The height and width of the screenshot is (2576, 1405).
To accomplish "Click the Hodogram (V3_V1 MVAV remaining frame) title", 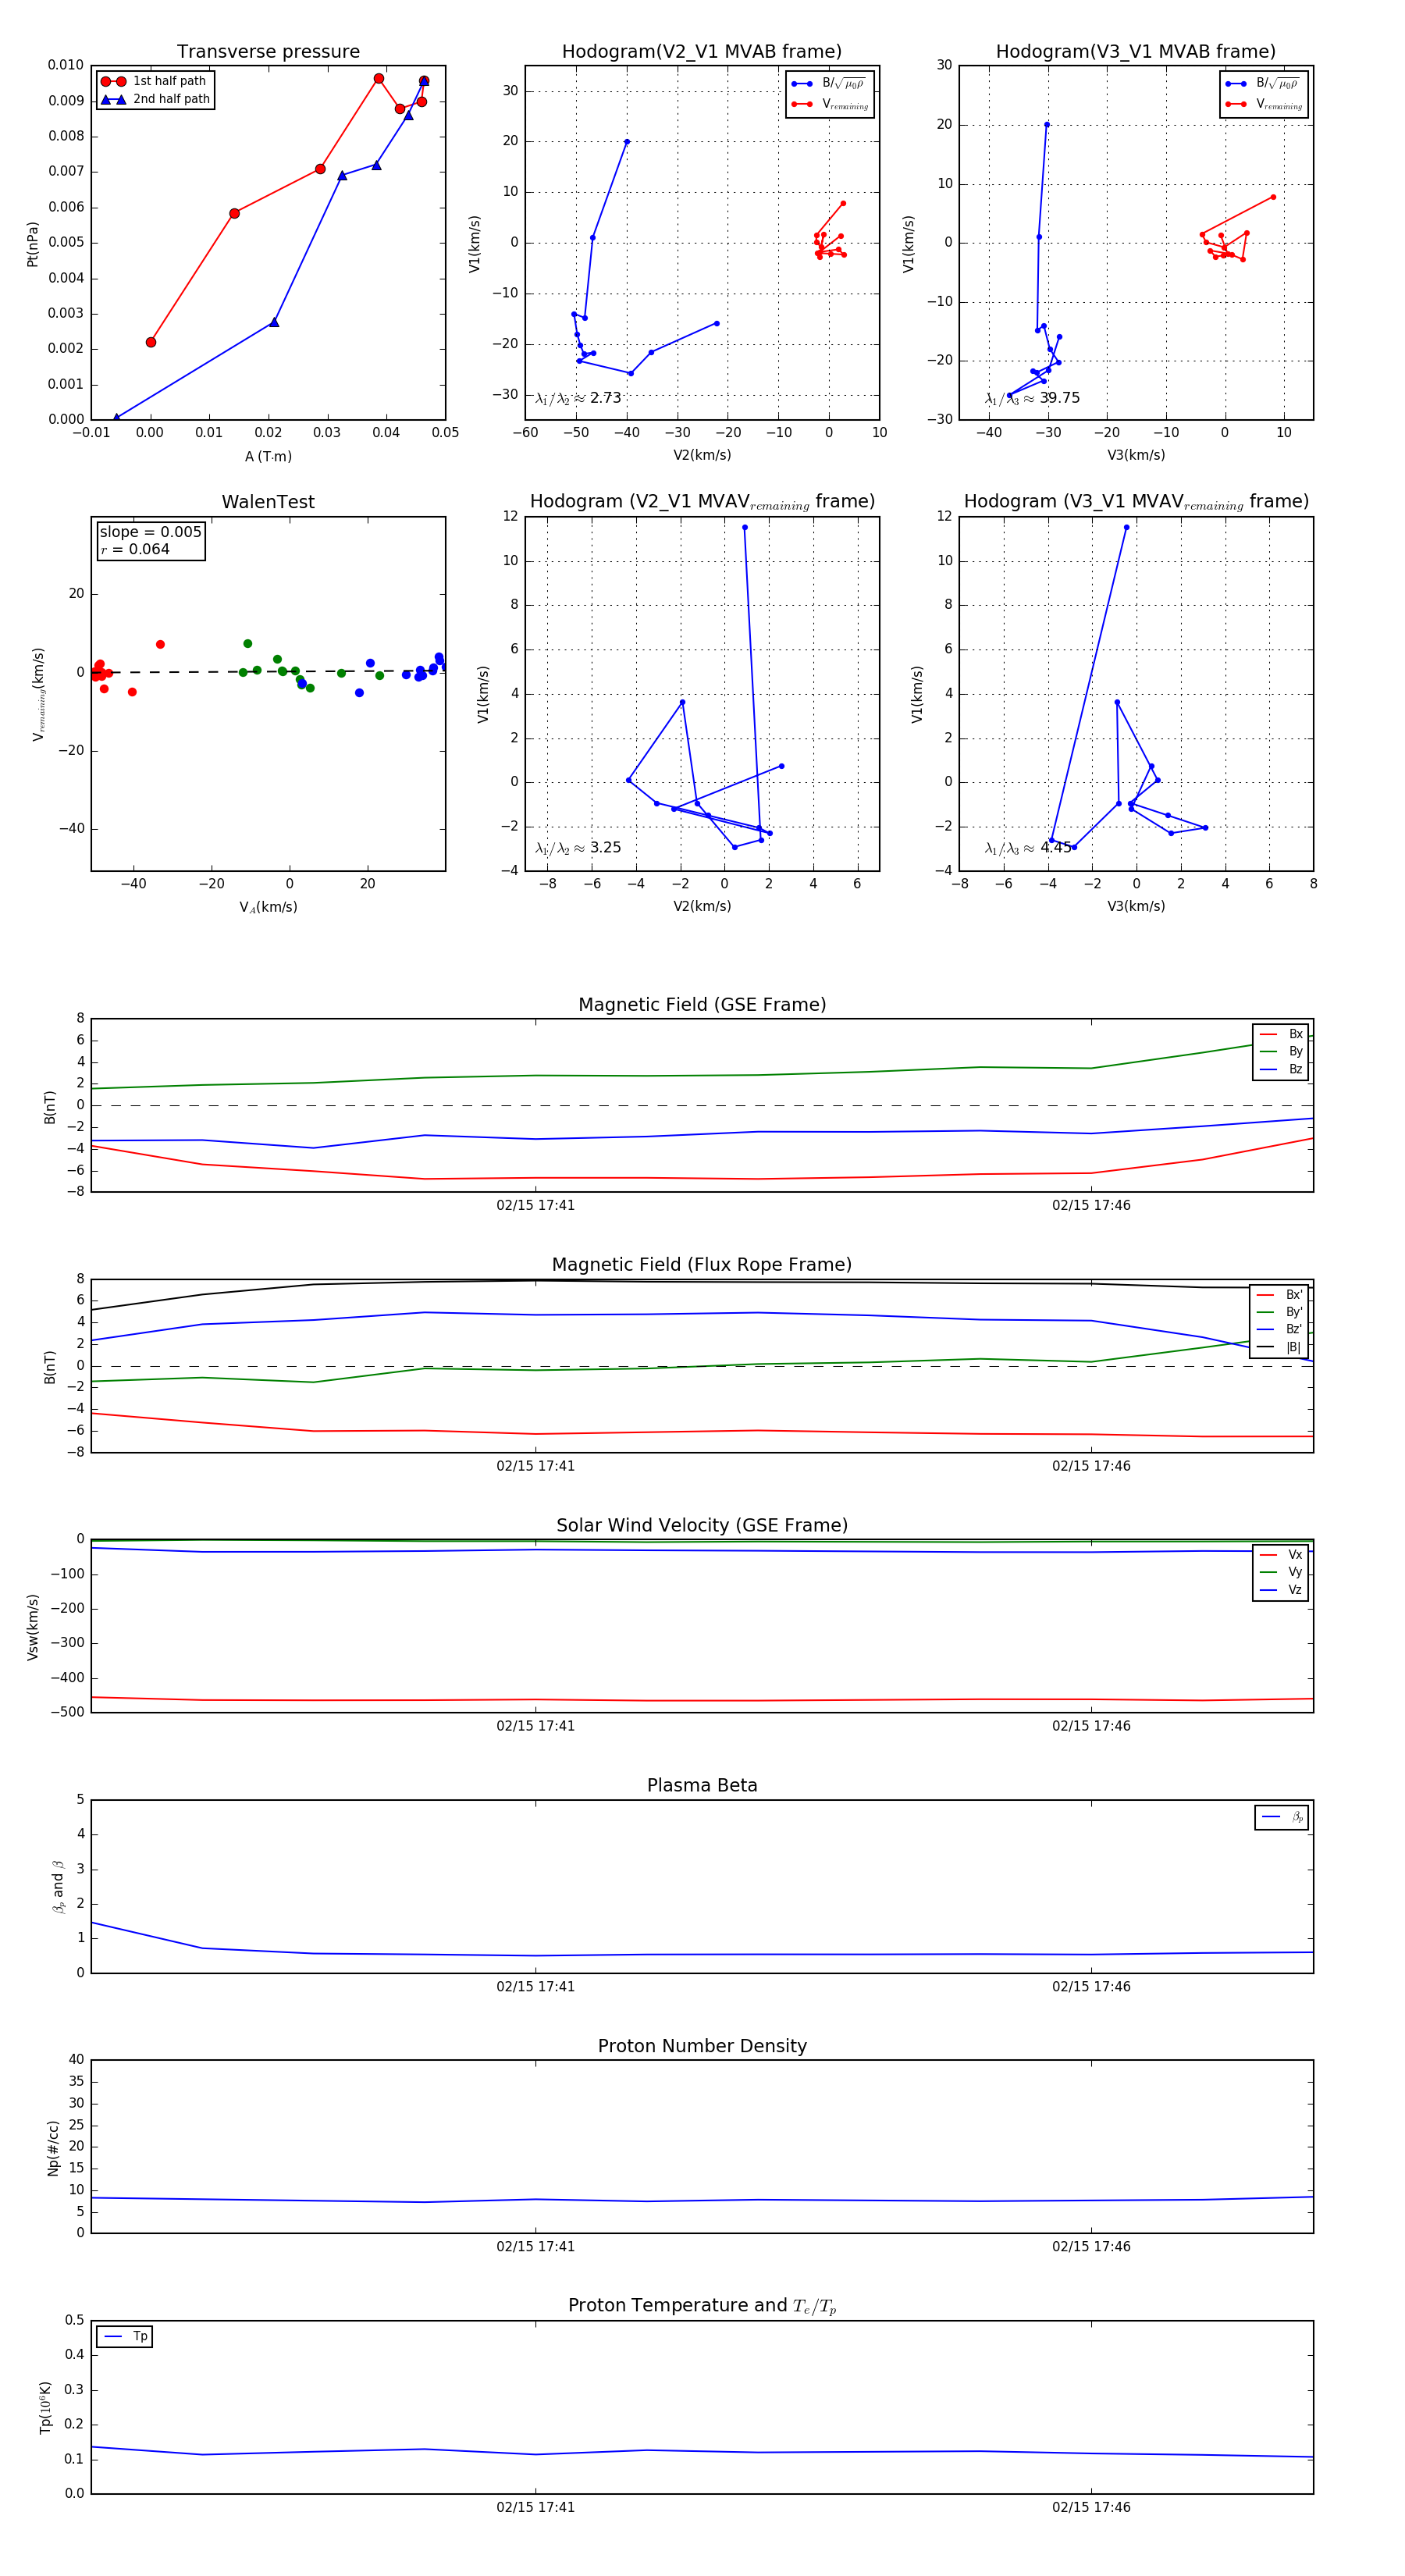I will [1136, 502].
